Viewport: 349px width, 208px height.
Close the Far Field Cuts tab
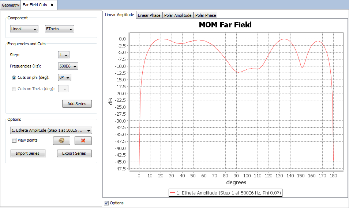pos(52,5)
